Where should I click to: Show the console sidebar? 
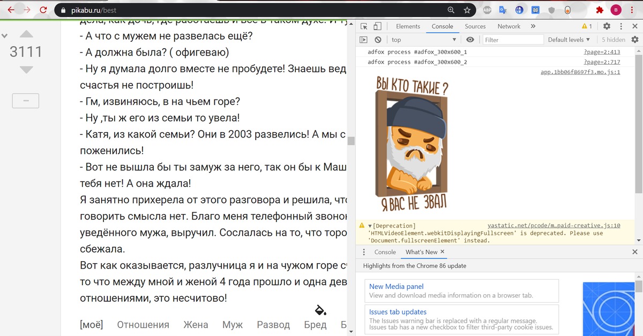pyautogui.click(x=364, y=40)
